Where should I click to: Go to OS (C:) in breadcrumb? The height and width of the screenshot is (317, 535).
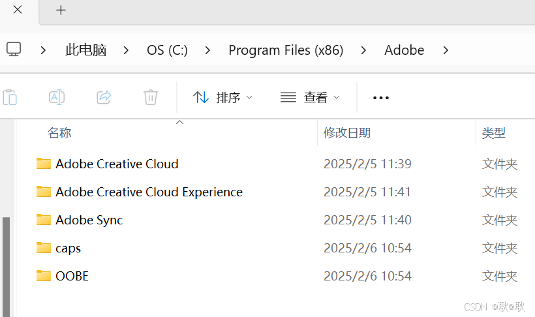[167, 50]
